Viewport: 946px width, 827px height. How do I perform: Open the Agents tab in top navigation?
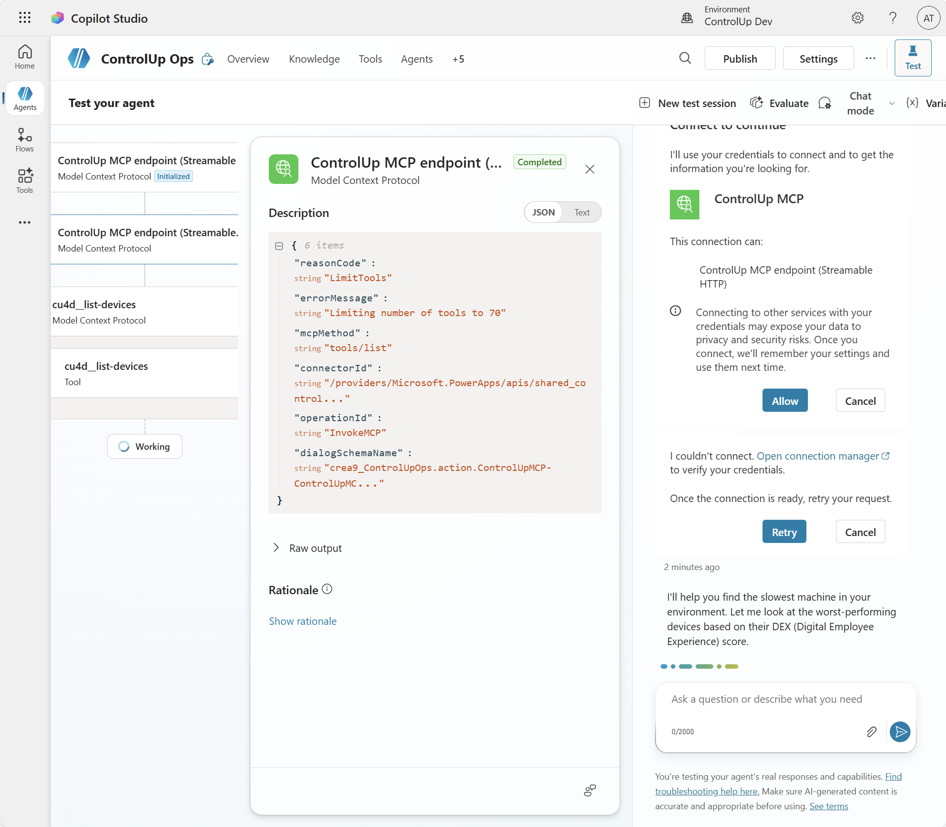417,59
